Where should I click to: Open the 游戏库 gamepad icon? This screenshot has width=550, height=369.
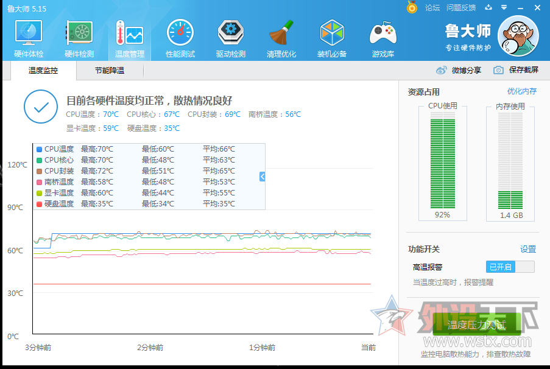(x=383, y=33)
